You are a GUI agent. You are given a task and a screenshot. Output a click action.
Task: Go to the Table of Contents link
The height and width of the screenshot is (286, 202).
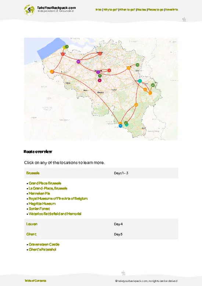pyautogui.click(x=35, y=281)
